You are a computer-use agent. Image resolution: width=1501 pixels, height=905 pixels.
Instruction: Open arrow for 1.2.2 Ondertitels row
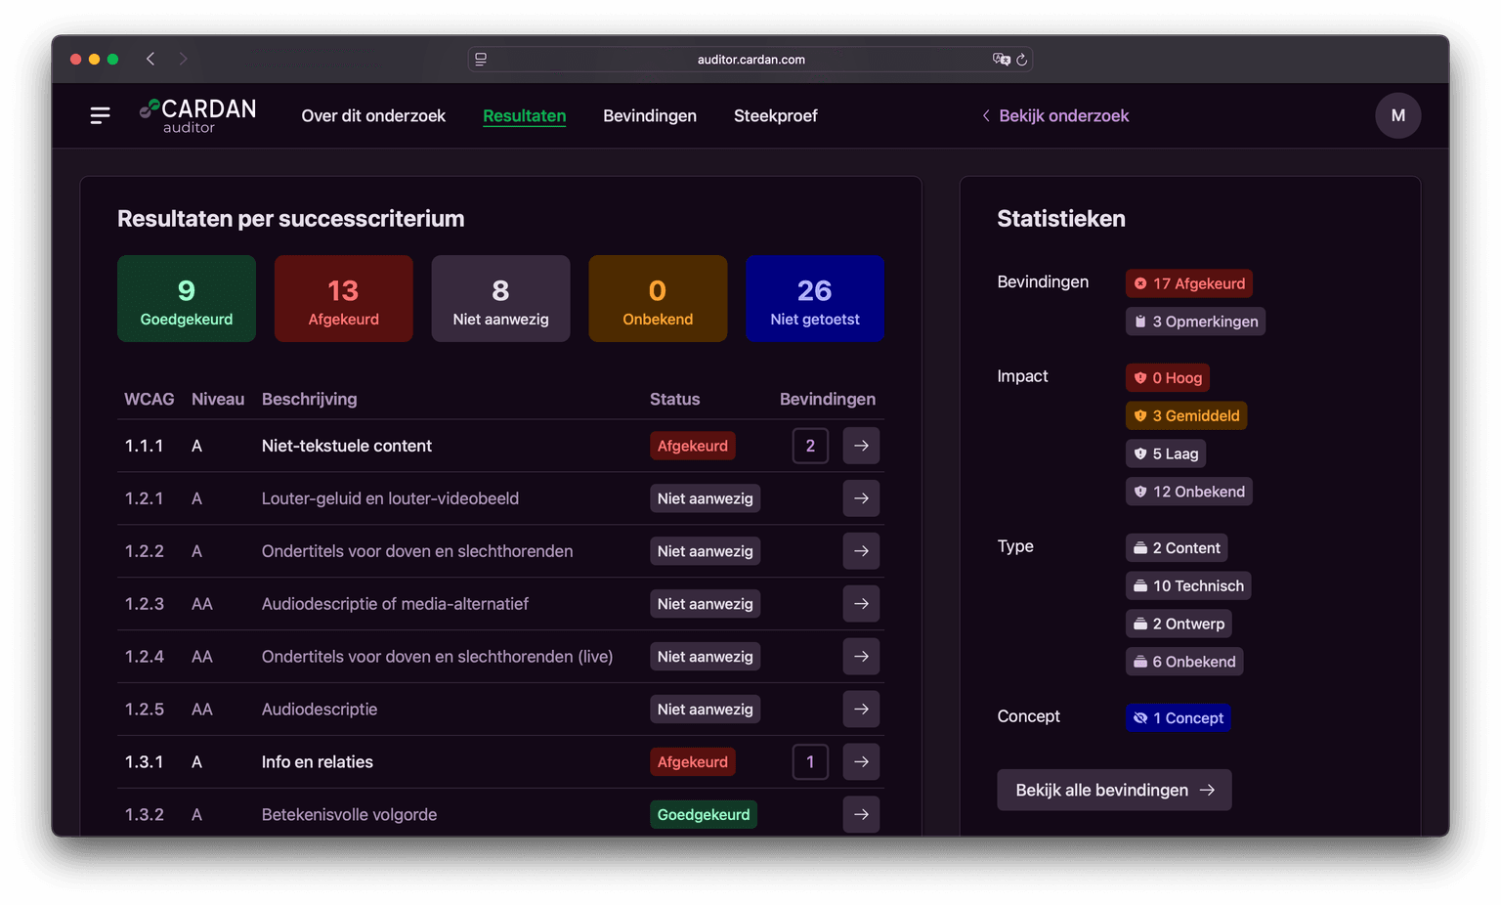point(861,551)
